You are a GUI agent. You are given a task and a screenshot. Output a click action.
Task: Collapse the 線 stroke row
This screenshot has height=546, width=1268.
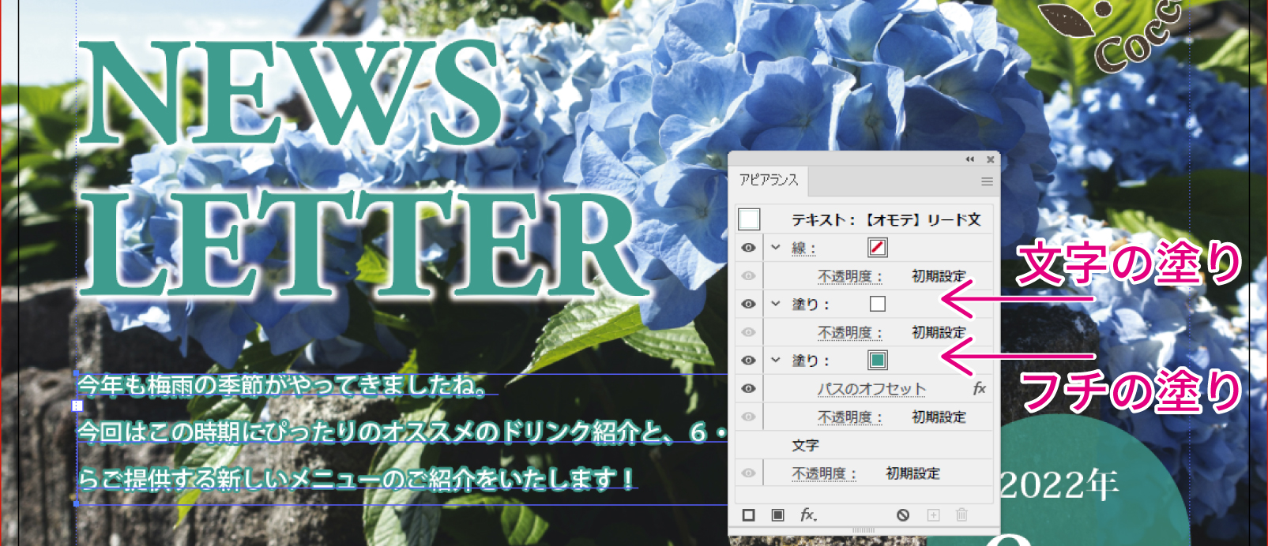coord(776,248)
